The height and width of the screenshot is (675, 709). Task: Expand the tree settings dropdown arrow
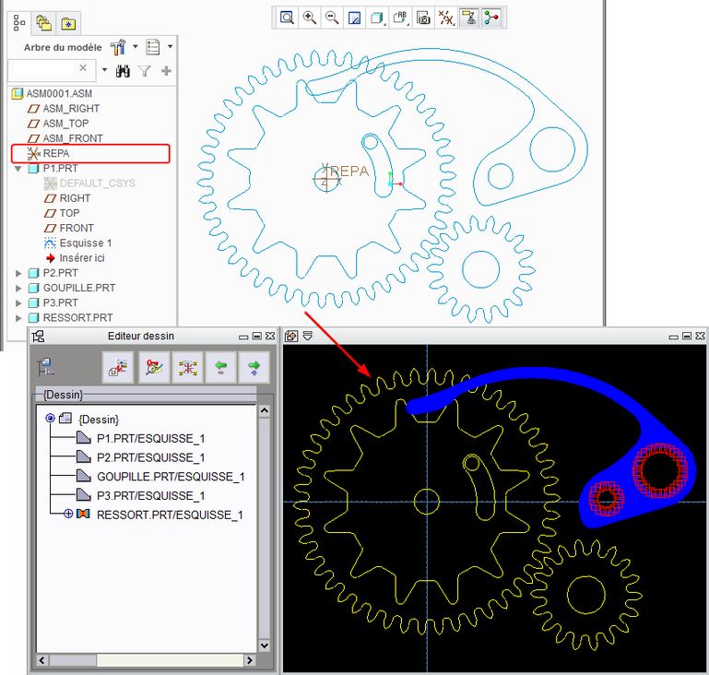[136, 46]
